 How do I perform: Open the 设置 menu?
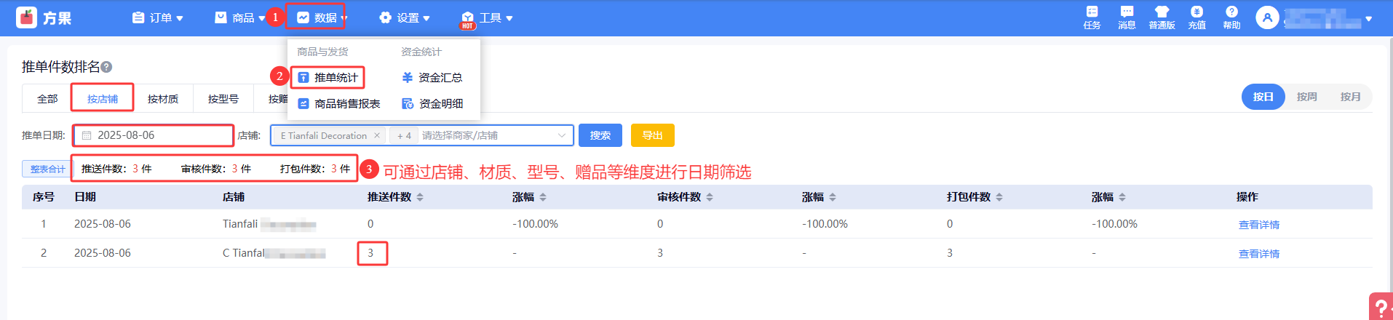pos(405,17)
